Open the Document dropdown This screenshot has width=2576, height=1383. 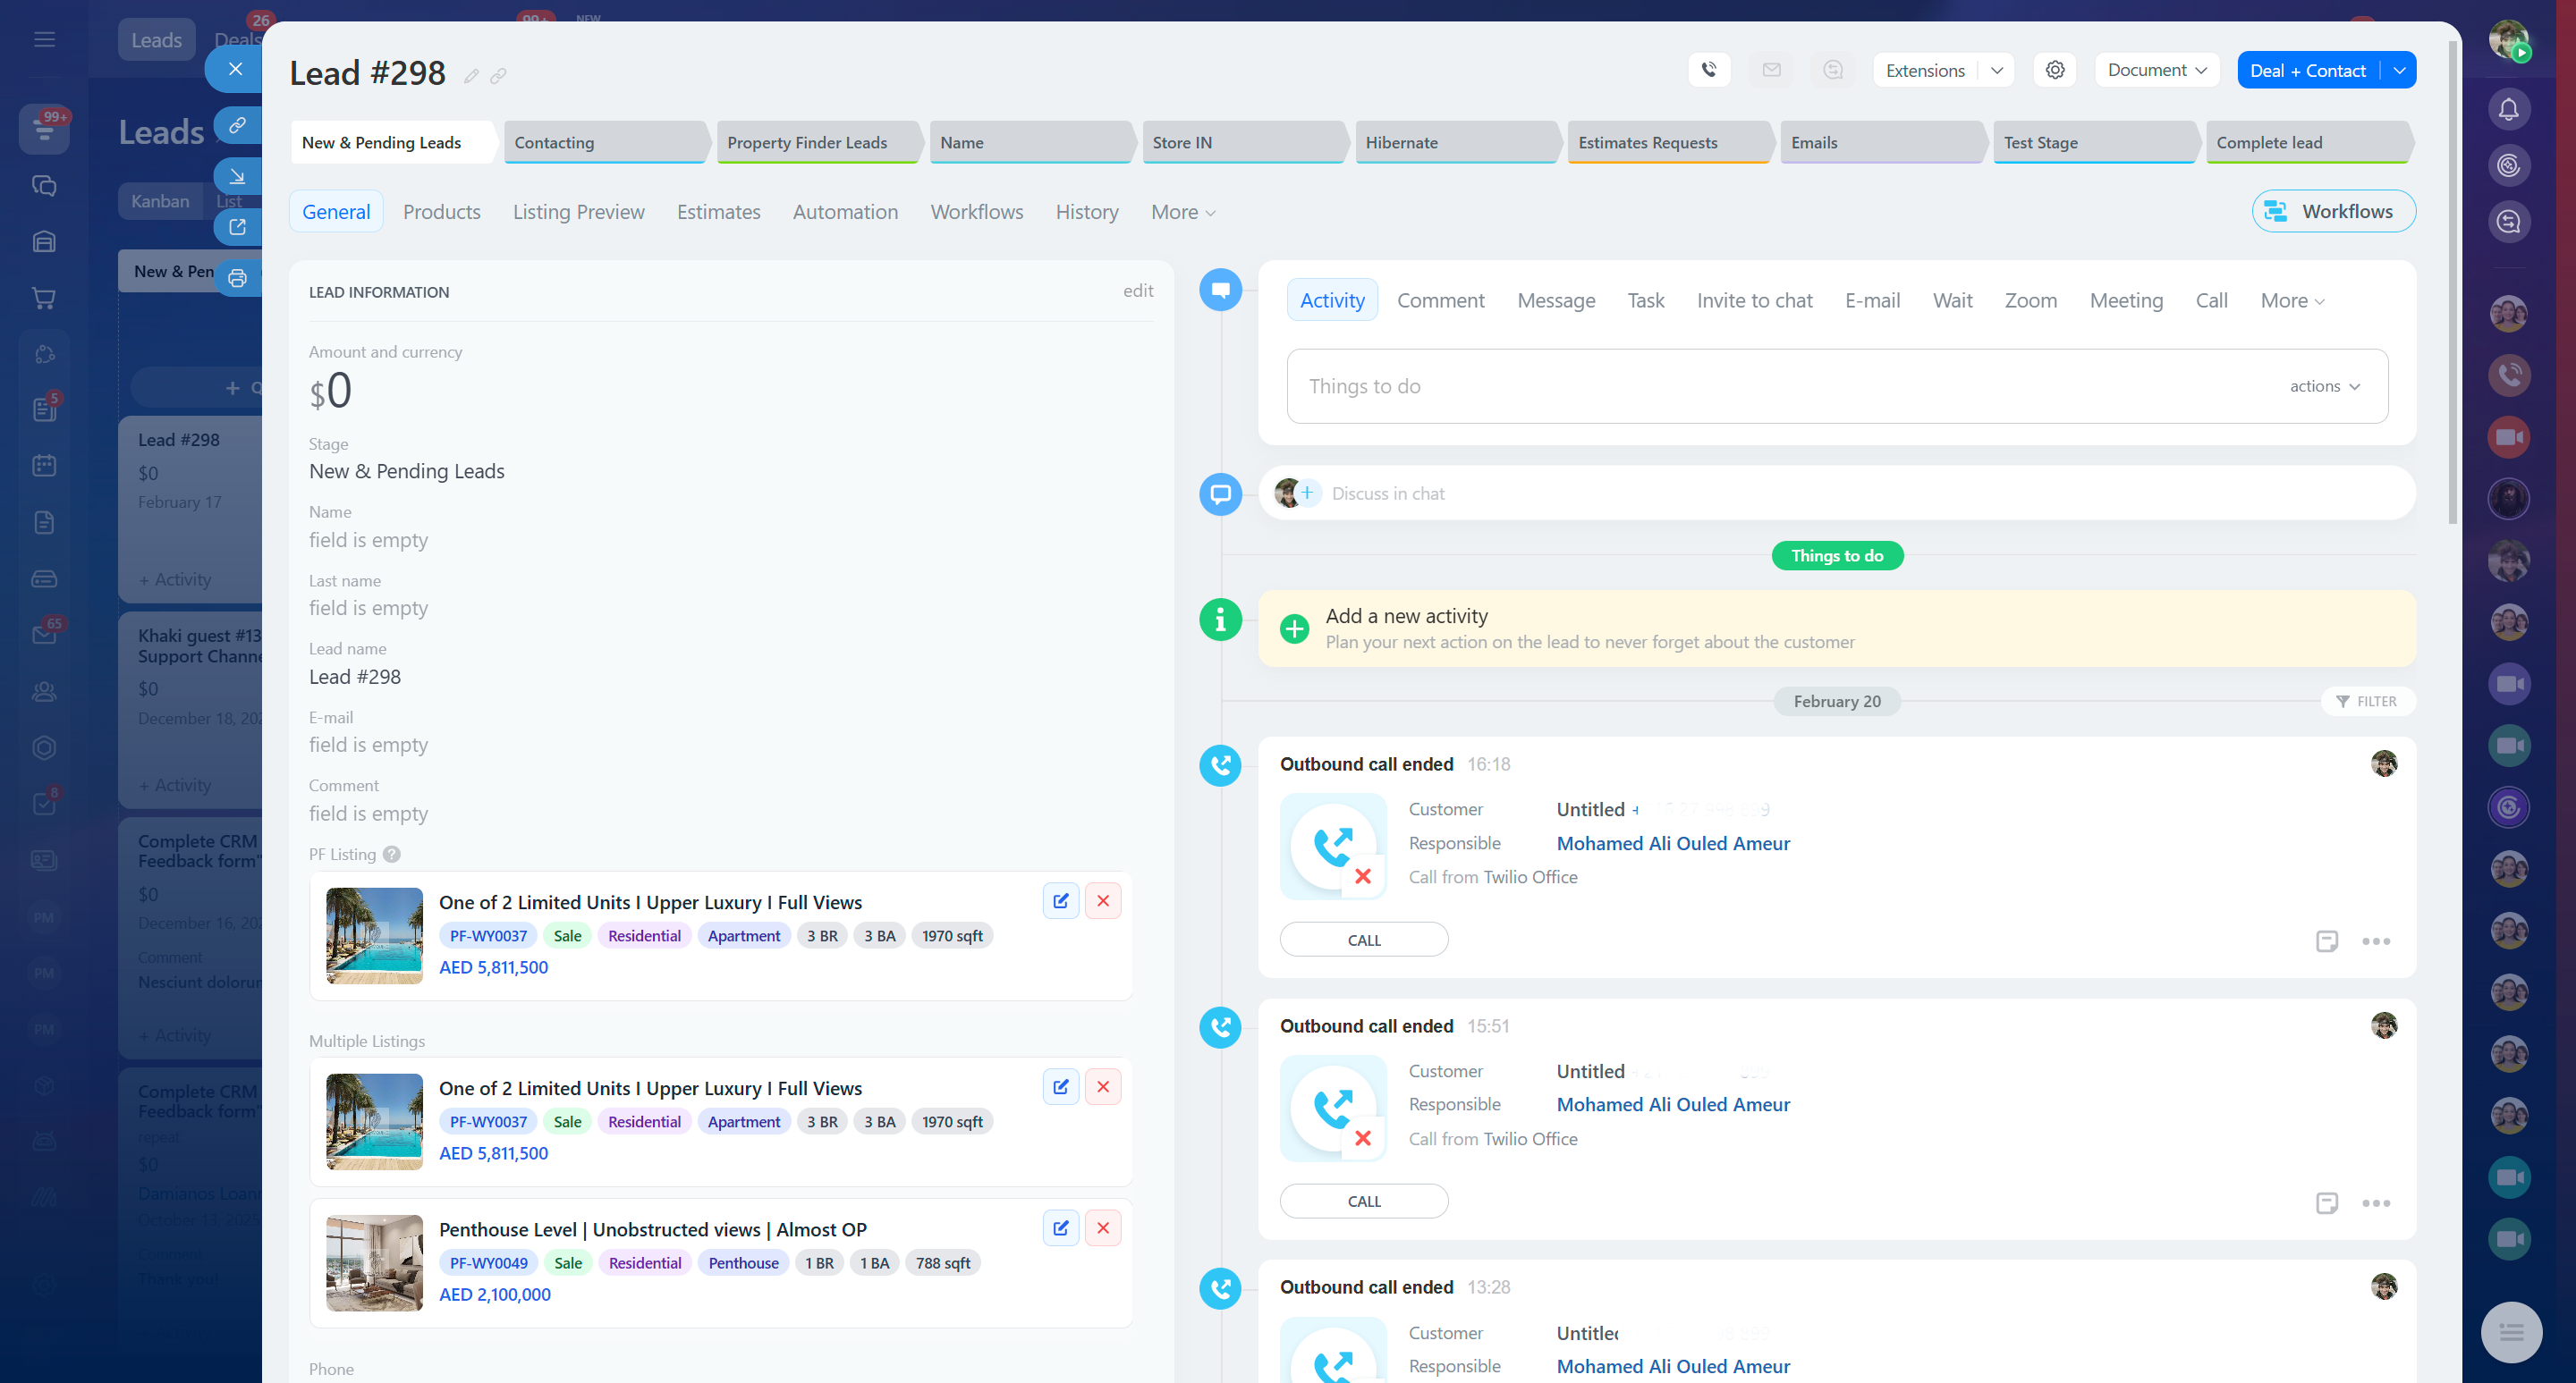[2156, 70]
